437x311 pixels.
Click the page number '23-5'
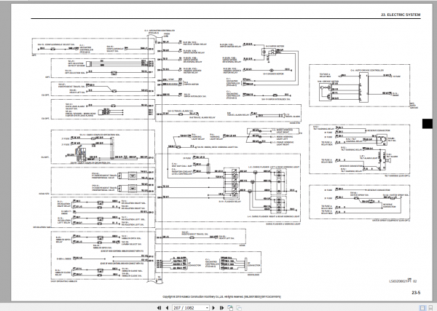tap(416, 293)
